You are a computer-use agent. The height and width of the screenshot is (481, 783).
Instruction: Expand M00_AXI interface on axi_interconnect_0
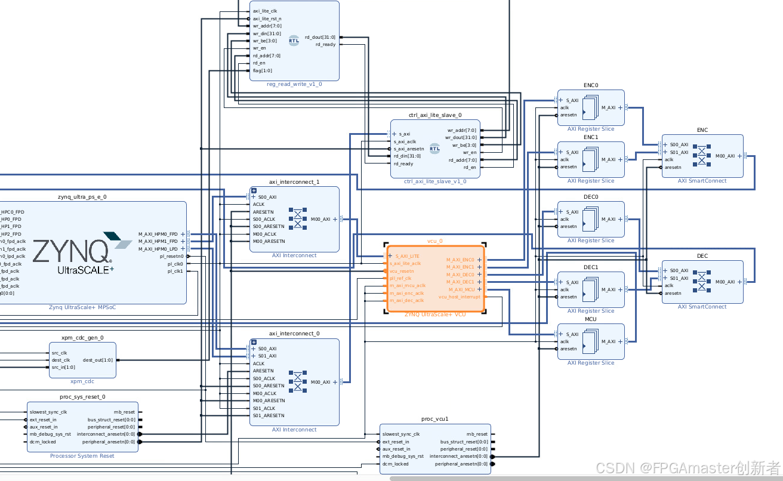[335, 382]
